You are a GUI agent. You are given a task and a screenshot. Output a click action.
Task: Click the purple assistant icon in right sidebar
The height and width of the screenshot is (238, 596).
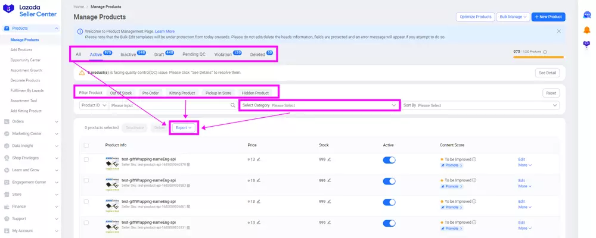click(x=586, y=44)
